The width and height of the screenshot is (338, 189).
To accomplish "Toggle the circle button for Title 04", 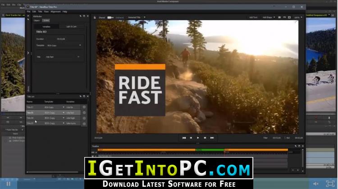I will coord(84,118).
